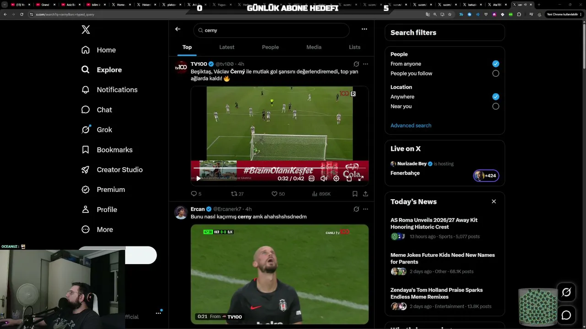Open account switcher three dots
Screen dimensions: 586x329
coord(158,313)
